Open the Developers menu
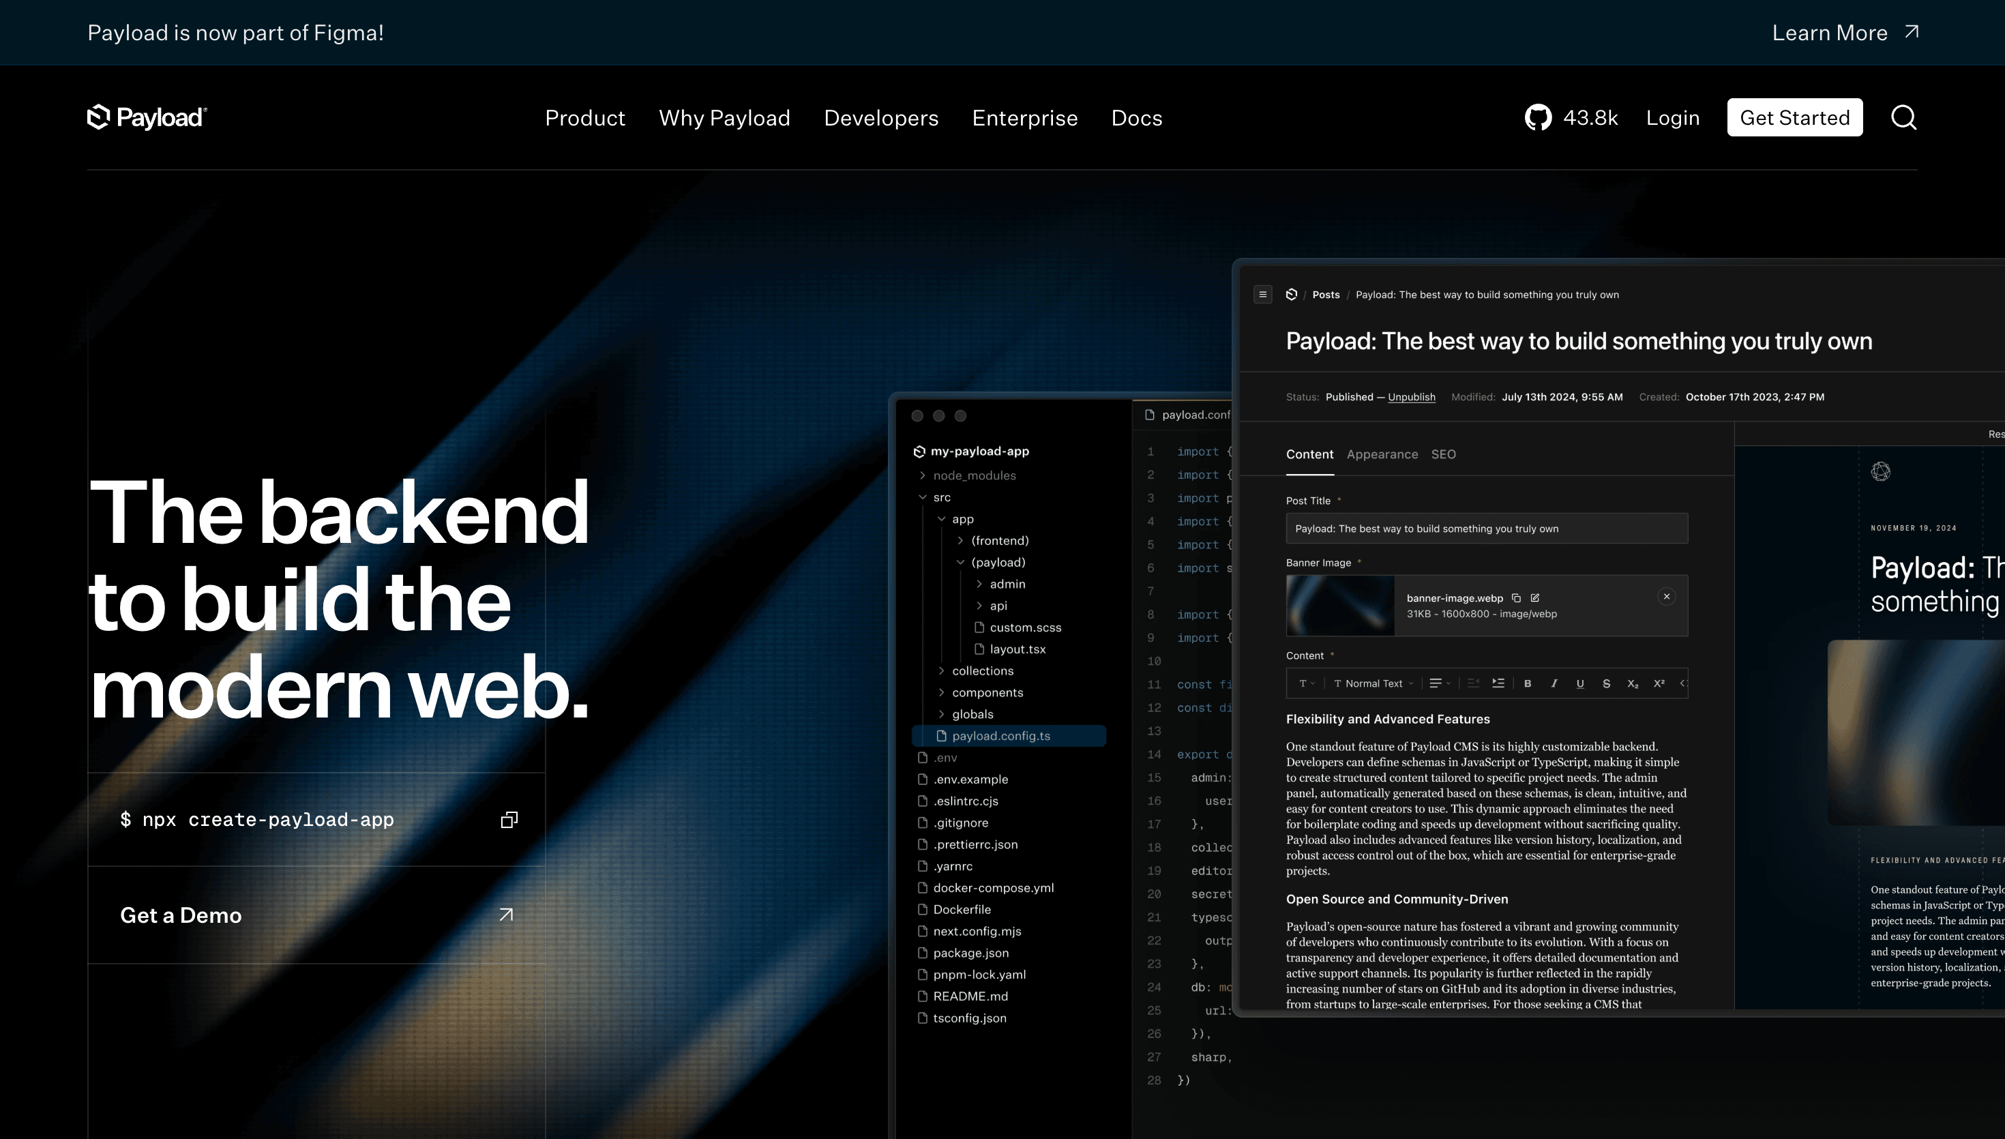The width and height of the screenshot is (2005, 1139). [x=881, y=117]
